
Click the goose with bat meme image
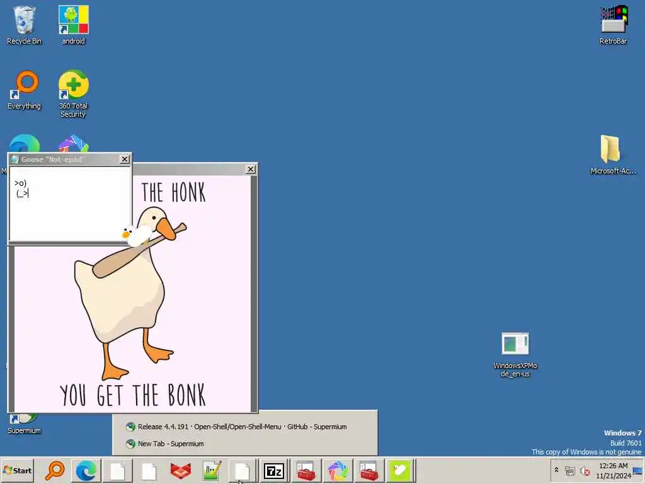pyautogui.click(x=132, y=292)
